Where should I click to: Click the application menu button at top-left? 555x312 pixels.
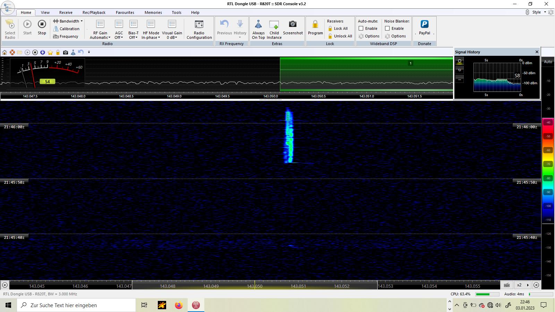point(8,8)
